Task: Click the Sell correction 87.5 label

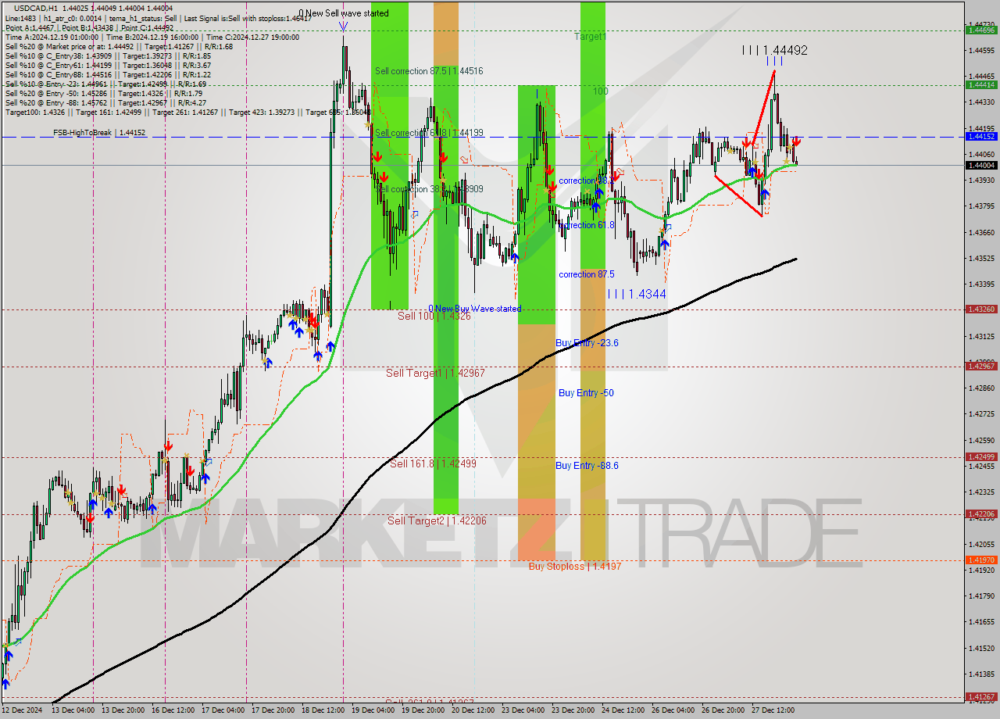Action: [x=429, y=71]
